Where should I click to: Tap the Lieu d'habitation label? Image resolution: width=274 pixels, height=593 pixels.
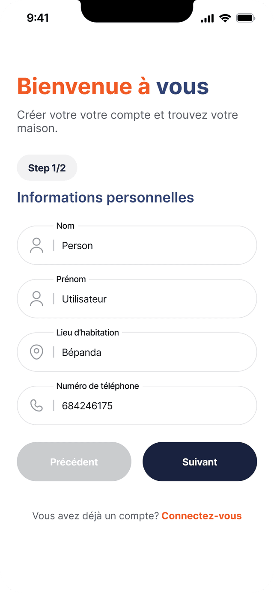tap(88, 333)
